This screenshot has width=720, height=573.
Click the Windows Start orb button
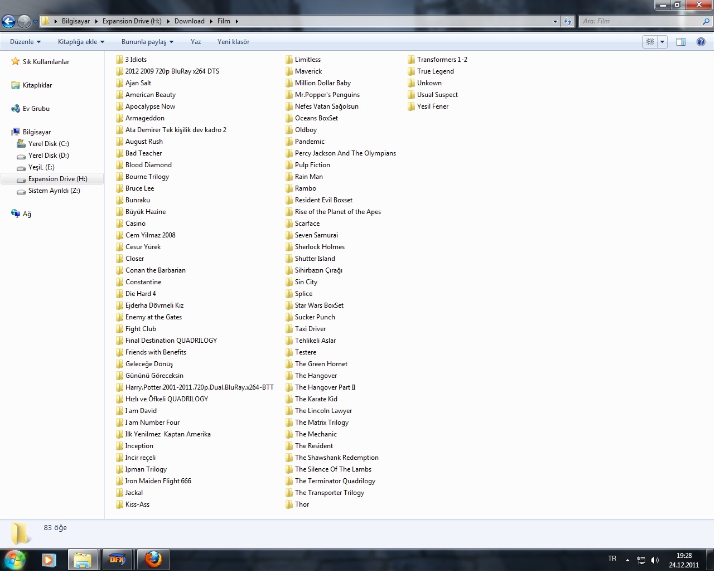point(15,559)
